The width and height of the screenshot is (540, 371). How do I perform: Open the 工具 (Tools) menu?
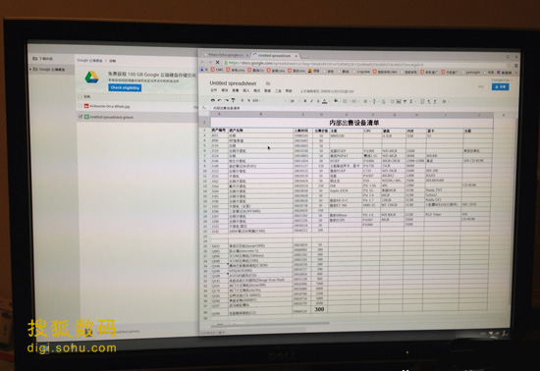[x=278, y=91]
